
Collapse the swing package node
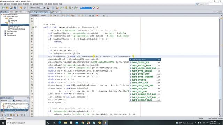point(5,23)
